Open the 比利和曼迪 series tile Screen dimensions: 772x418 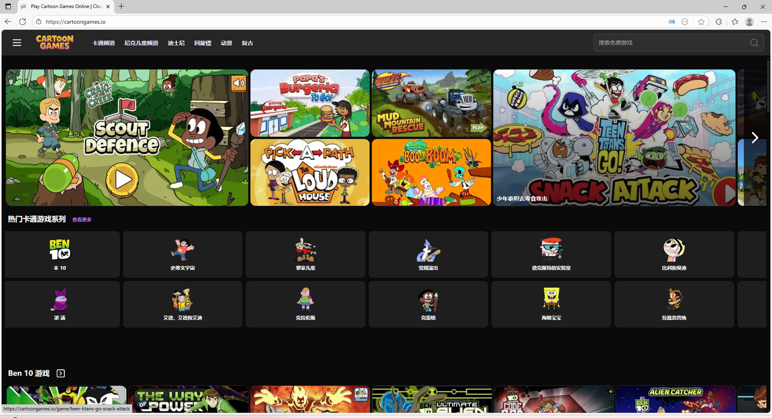(674, 255)
